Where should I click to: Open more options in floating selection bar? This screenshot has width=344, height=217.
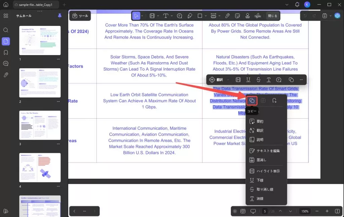click(x=301, y=80)
